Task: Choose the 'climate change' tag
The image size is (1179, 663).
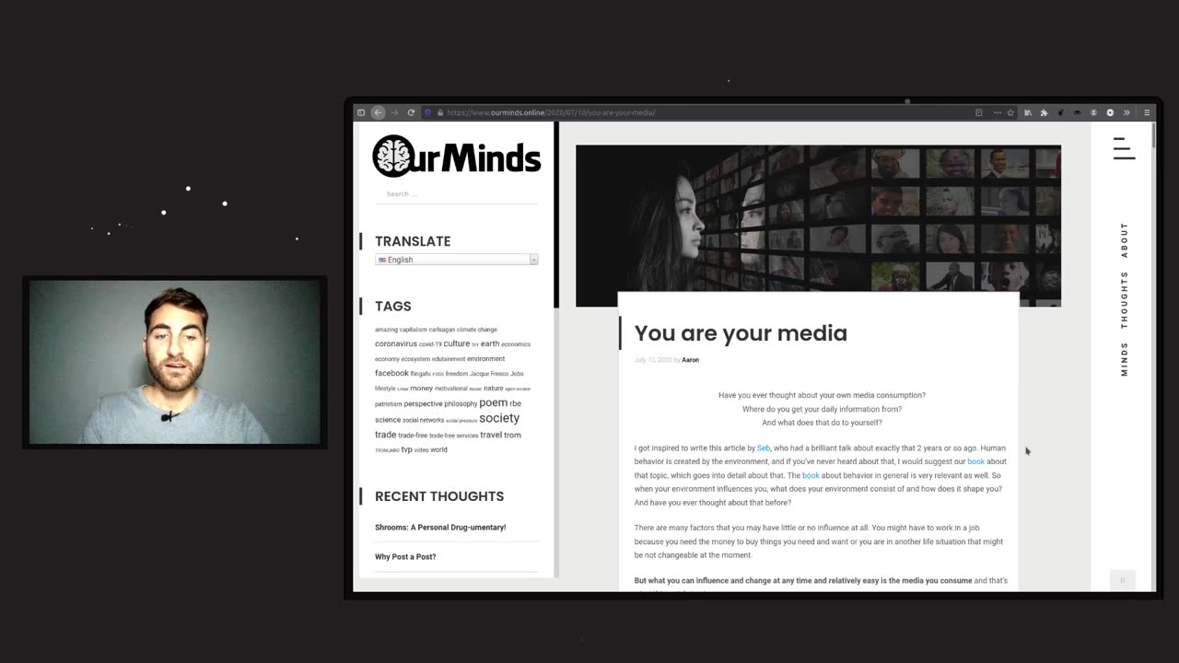Action: pyautogui.click(x=477, y=330)
